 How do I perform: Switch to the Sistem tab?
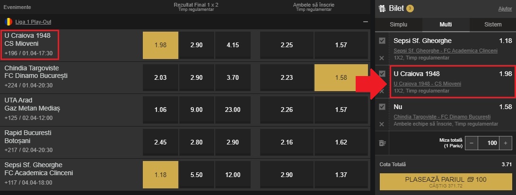click(493, 25)
